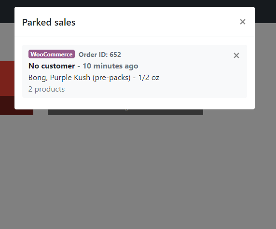The image size is (276, 229).
Task: Click the 10 minutes ago timestamp
Action: (x=110, y=66)
